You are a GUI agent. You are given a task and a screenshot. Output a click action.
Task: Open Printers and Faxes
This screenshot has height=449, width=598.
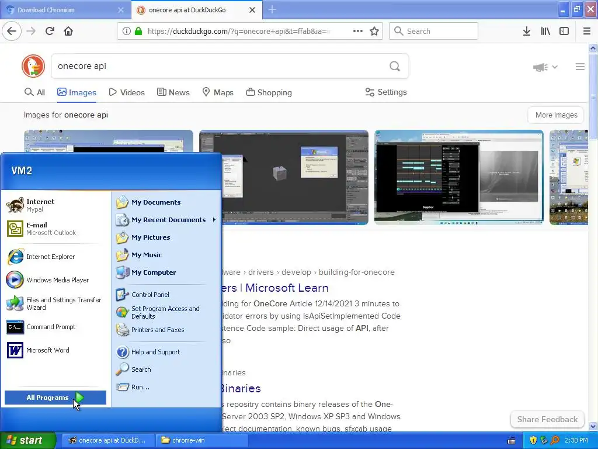166,330
